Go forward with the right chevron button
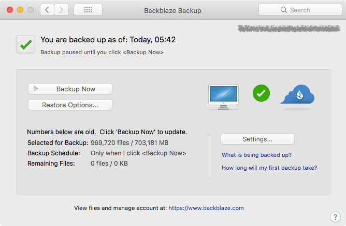The height and width of the screenshot is (226, 346). coord(61,10)
